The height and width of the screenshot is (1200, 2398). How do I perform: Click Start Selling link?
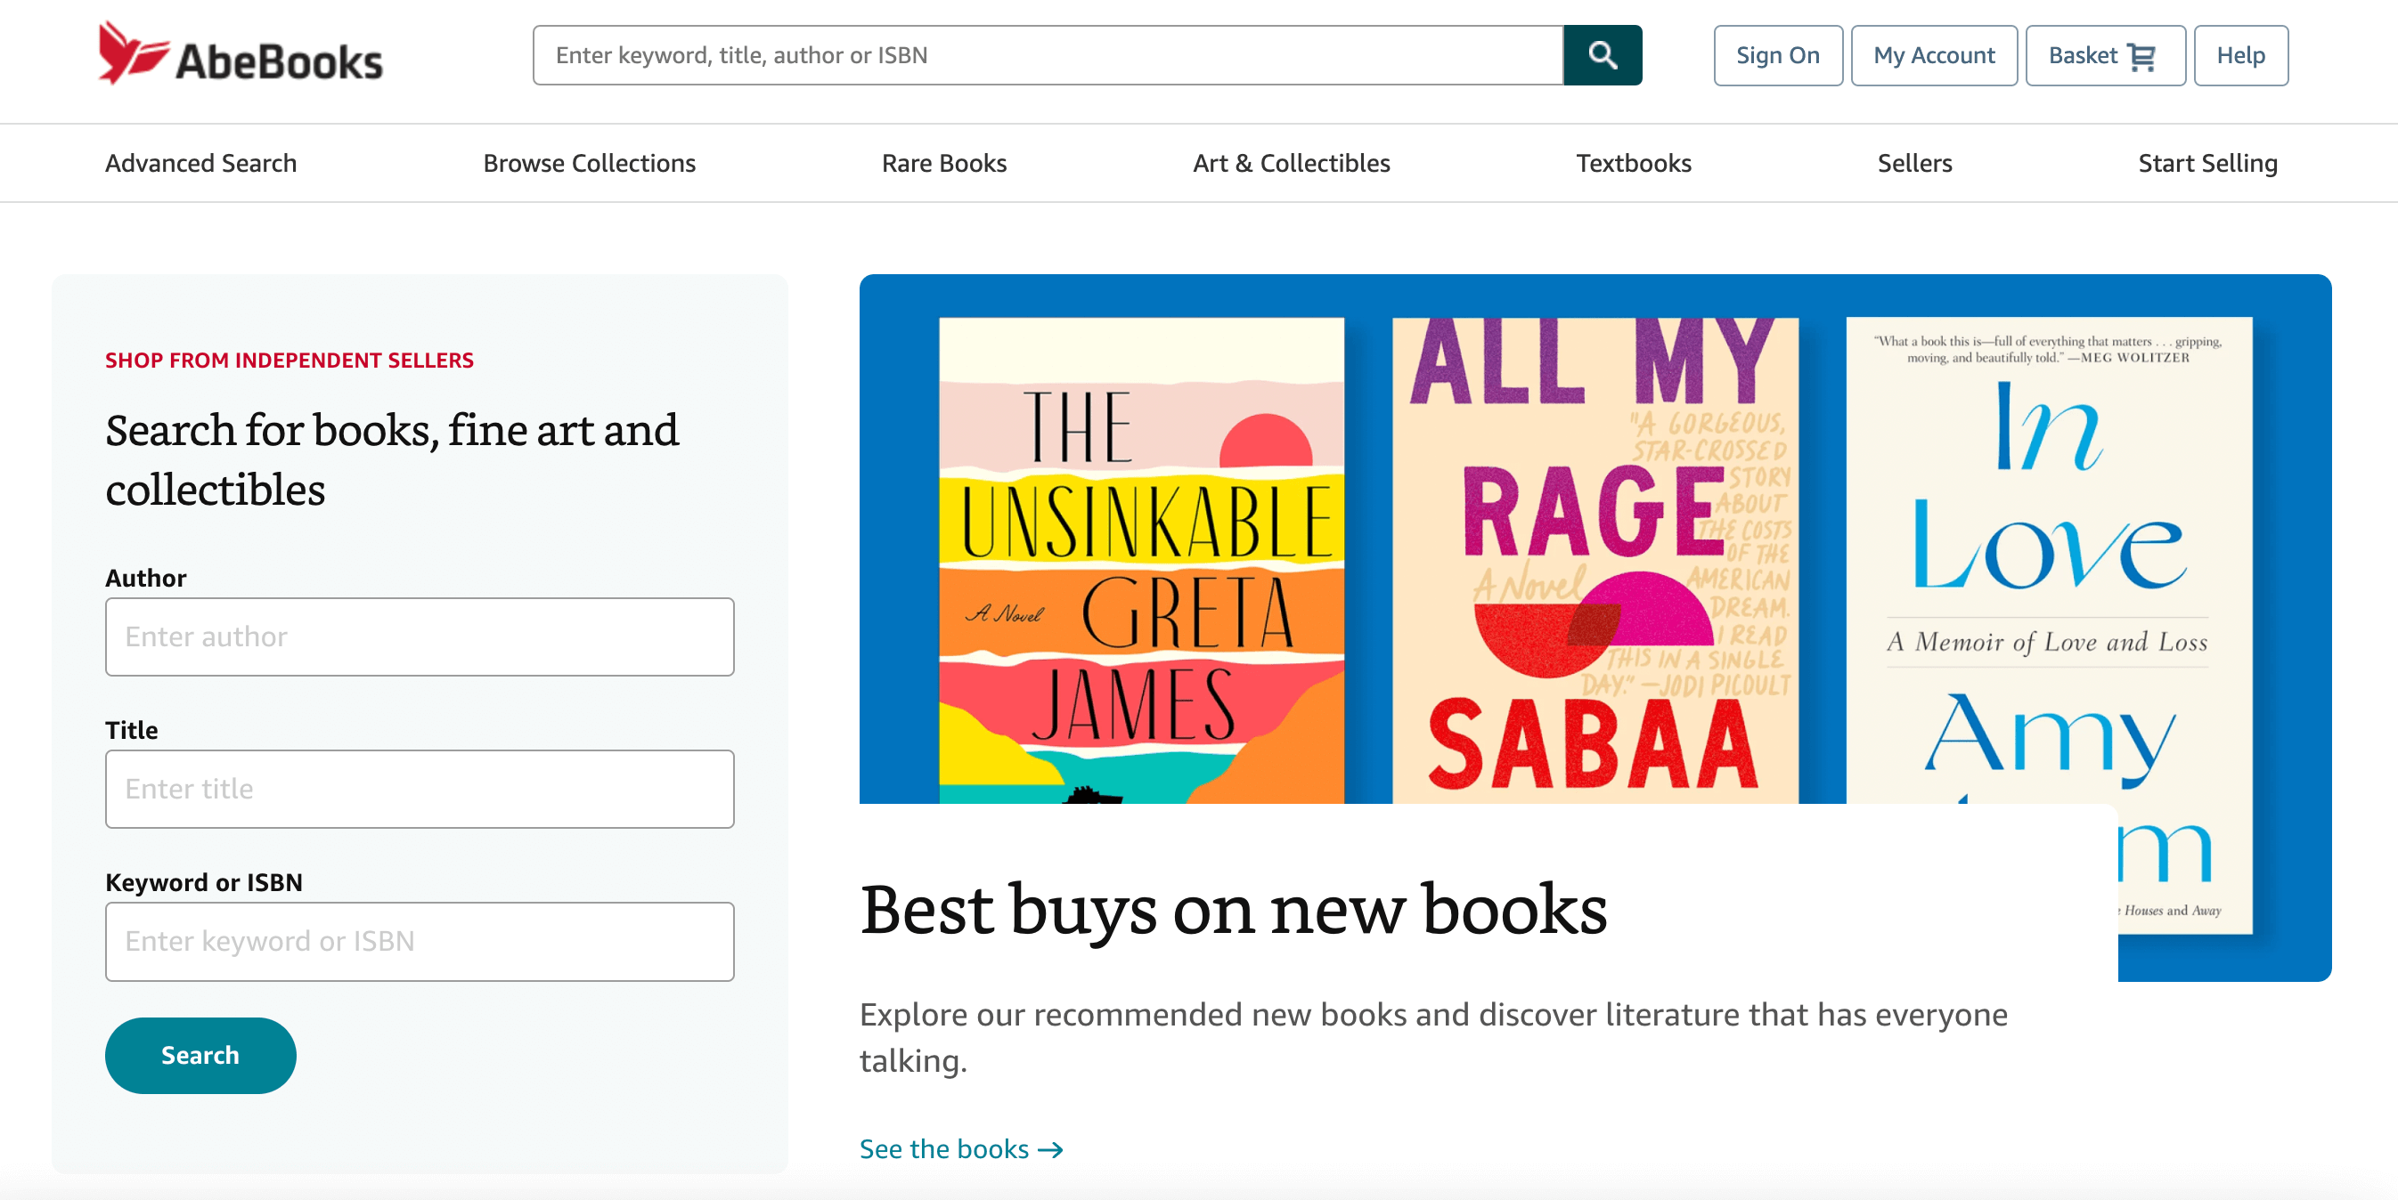[2206, 163]
